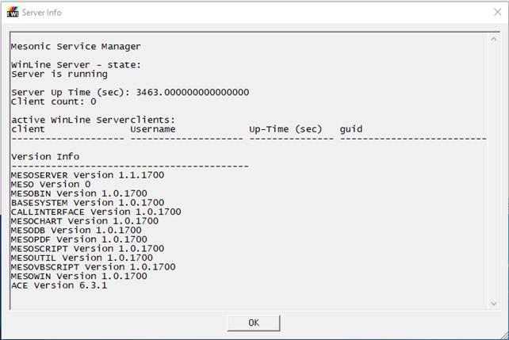The image size is (509, 340).
Task: Click the MESOVBSCRIPT version line
Action: [94, 267]
